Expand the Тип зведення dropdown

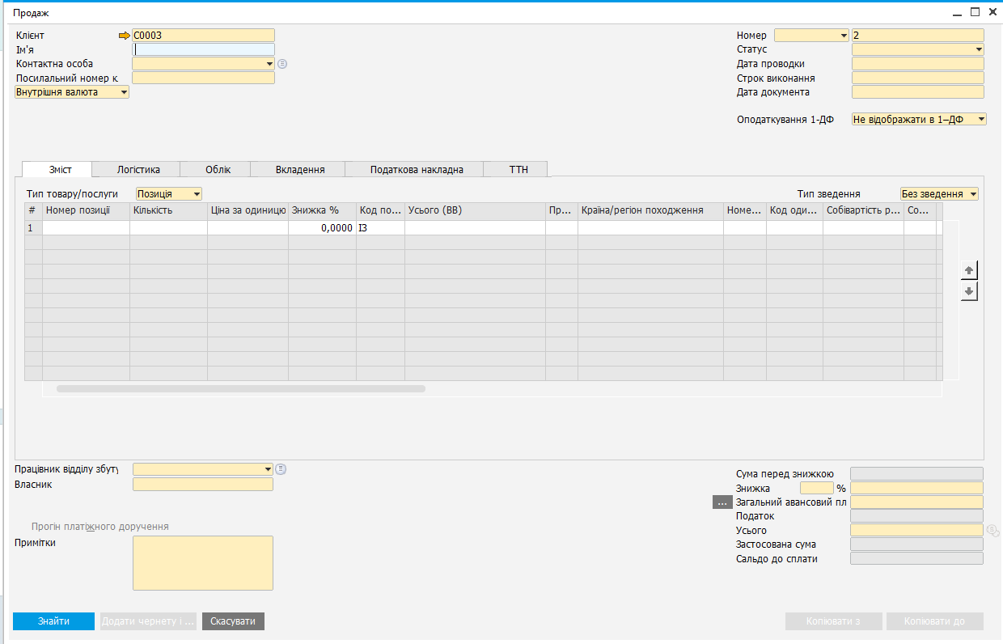[972, 194]
